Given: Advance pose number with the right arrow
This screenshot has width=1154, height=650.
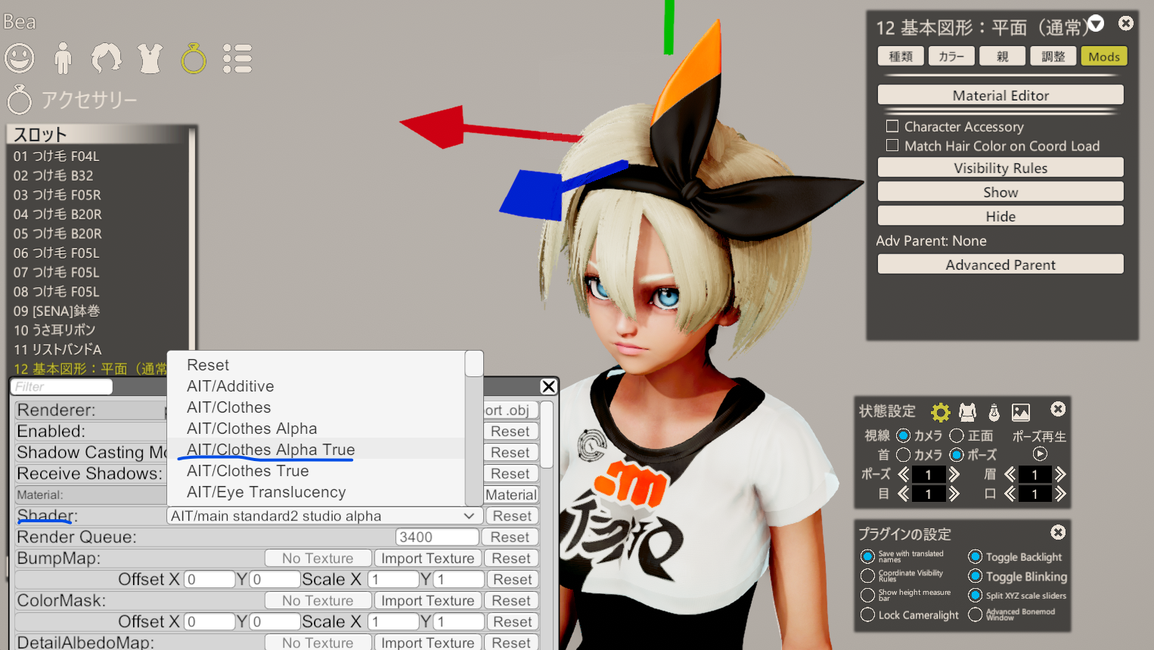Looking at the screenshot, I should pyautogui.click(x=954, y=475).
